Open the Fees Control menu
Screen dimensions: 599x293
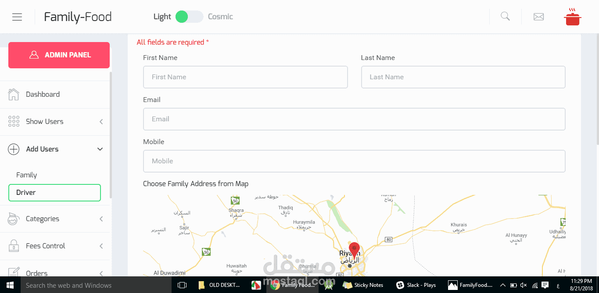pyautogui.click(x=55, y=246)
